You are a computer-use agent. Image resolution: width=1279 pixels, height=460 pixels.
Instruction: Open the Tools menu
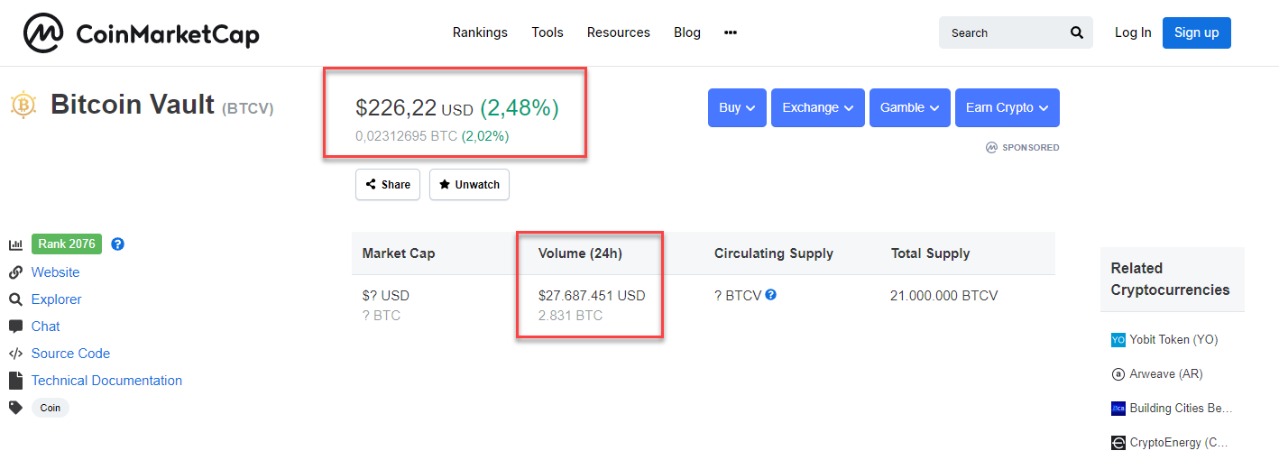pos(547,32)
